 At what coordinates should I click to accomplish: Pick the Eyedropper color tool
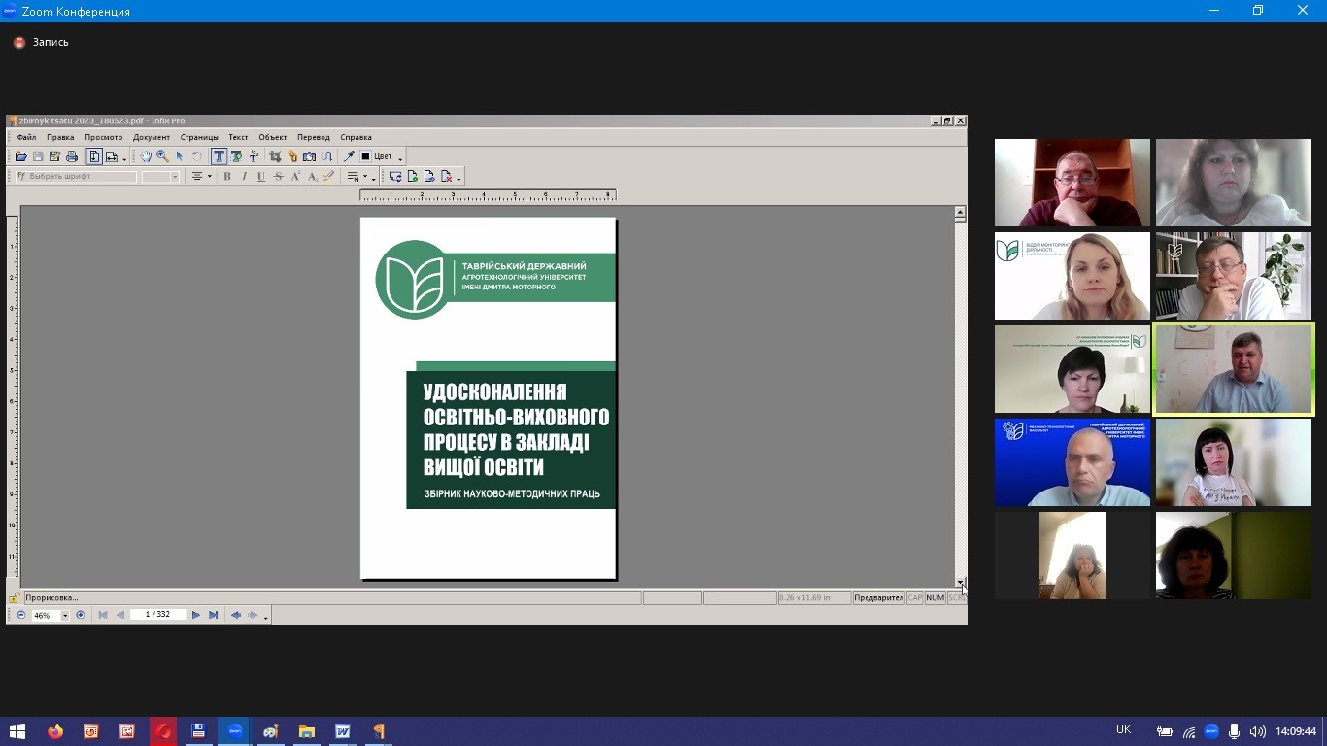pyautogui.click(x=349, y=156)
